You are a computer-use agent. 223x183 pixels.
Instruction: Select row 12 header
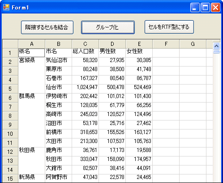tap(10, 152)
